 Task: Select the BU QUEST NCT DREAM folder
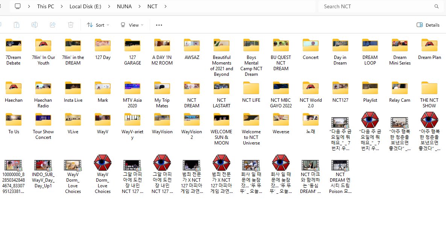pos(281,55)
